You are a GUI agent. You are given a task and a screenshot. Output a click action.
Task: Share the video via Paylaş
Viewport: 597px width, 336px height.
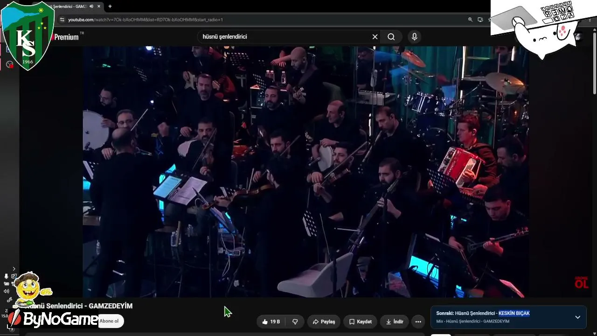(x=324, y=322)
